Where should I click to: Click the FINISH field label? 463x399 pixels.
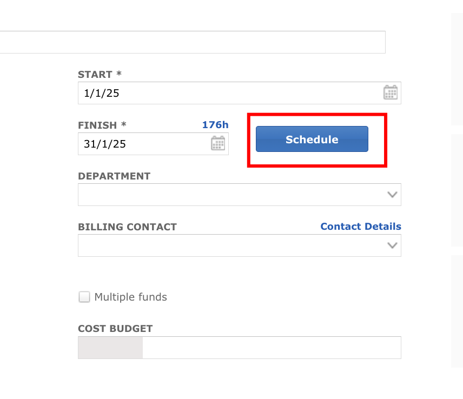(97, 125)
